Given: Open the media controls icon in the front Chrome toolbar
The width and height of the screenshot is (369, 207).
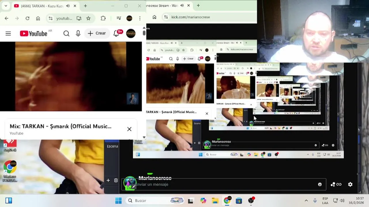Looking at the screenshot, I should (x=119, y=18).
